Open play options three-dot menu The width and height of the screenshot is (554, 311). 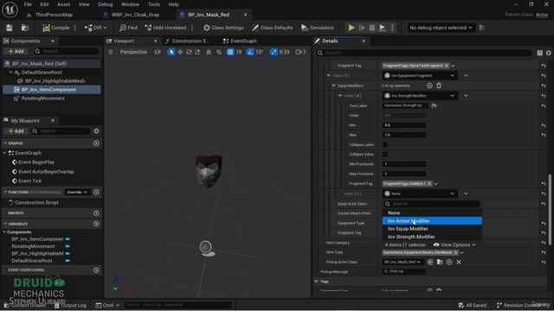[x=392, y=28]
